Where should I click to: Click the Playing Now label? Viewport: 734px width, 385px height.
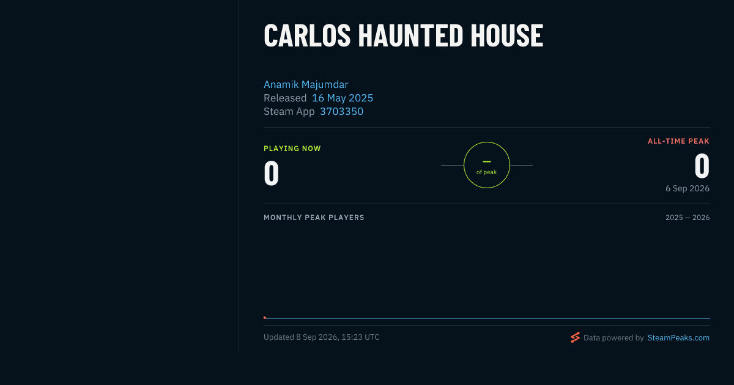click(292, 148)
